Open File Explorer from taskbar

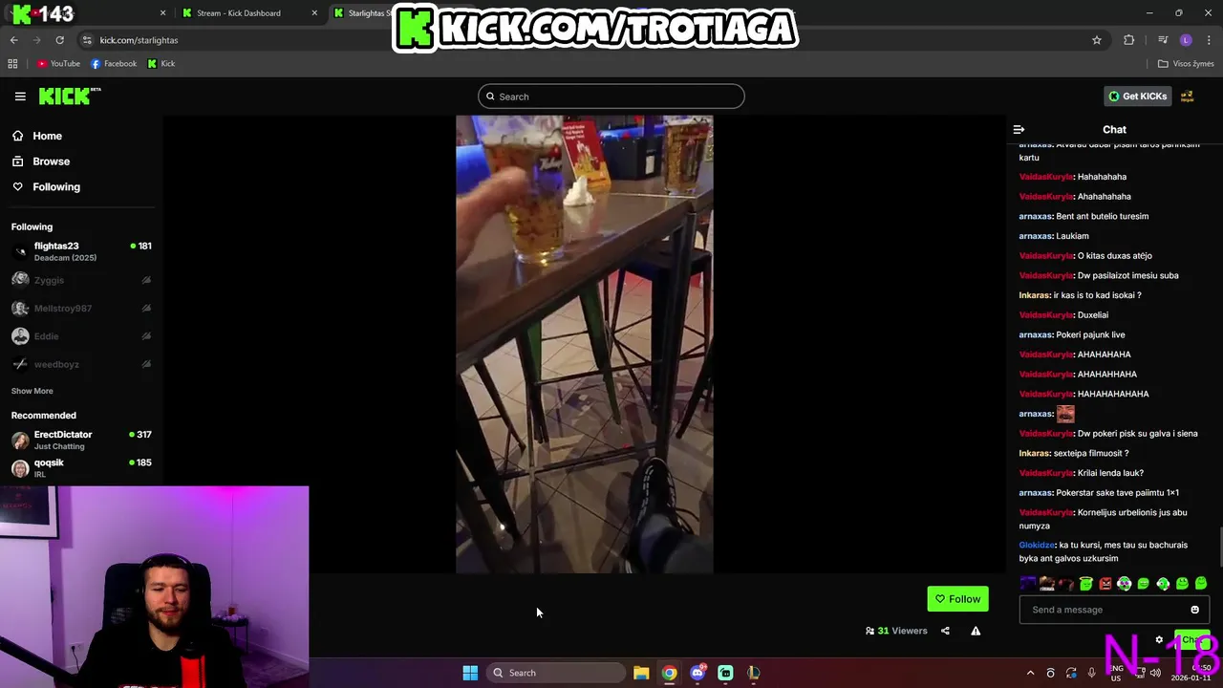tap(641, 673)
